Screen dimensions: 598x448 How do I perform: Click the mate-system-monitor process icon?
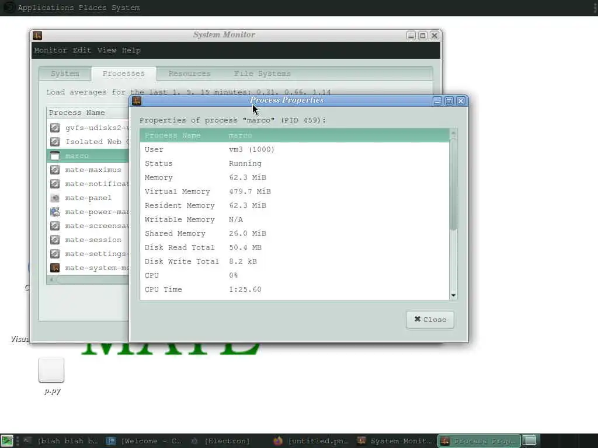point(55,268)
